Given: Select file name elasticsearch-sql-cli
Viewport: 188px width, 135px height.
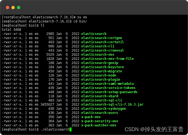Looking at the screenshot, I should [x=101, y=100].
